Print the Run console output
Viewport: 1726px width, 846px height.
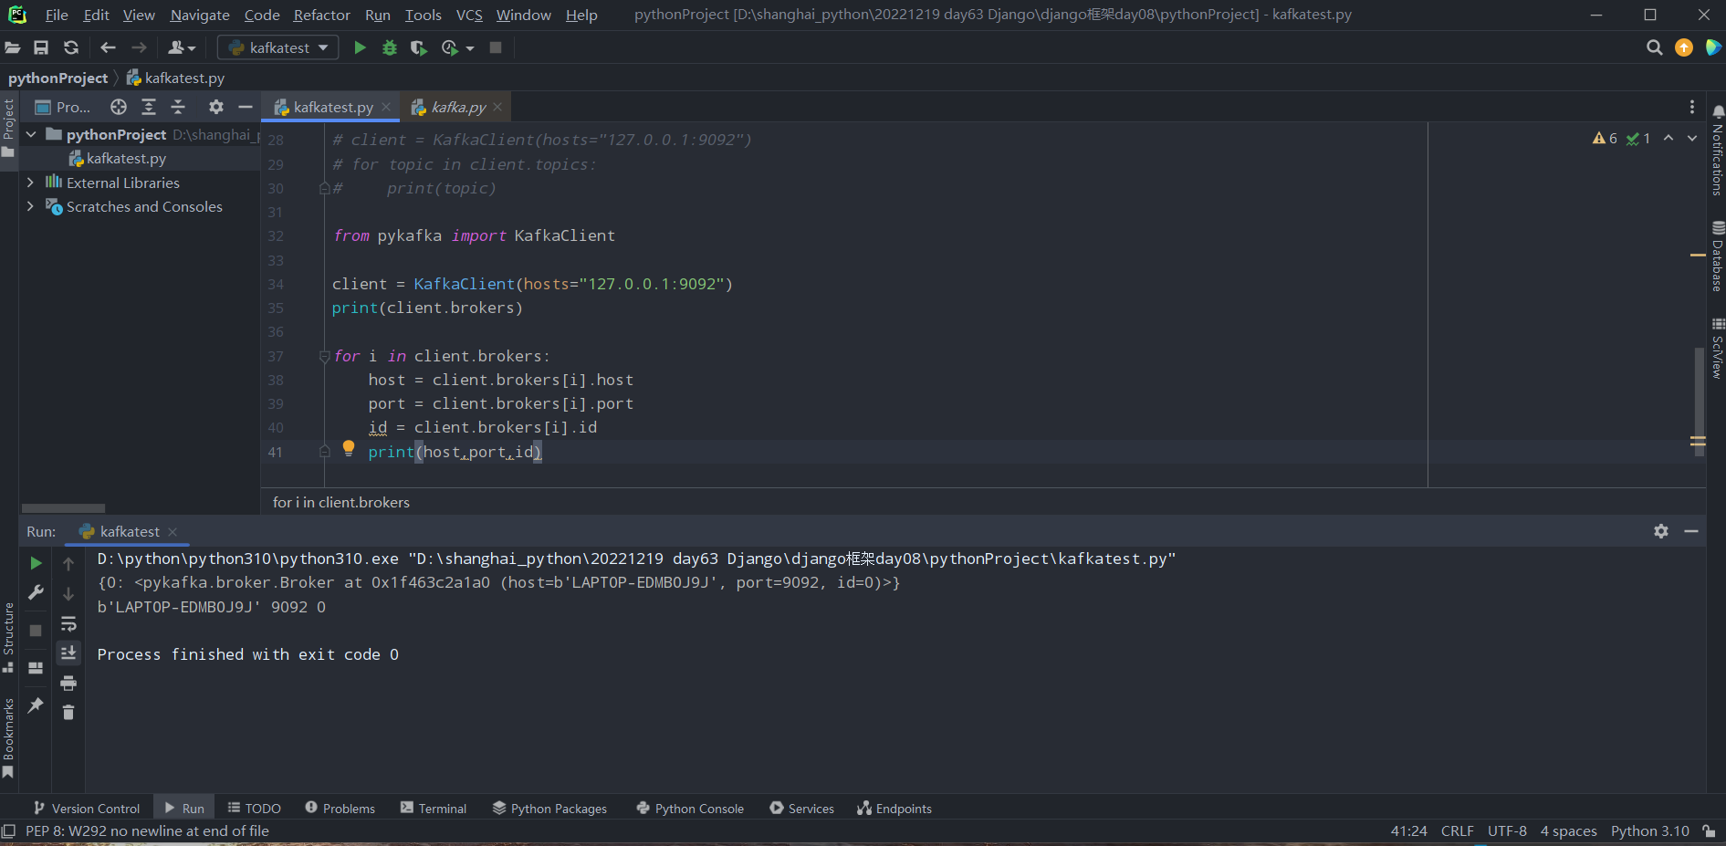68,683
